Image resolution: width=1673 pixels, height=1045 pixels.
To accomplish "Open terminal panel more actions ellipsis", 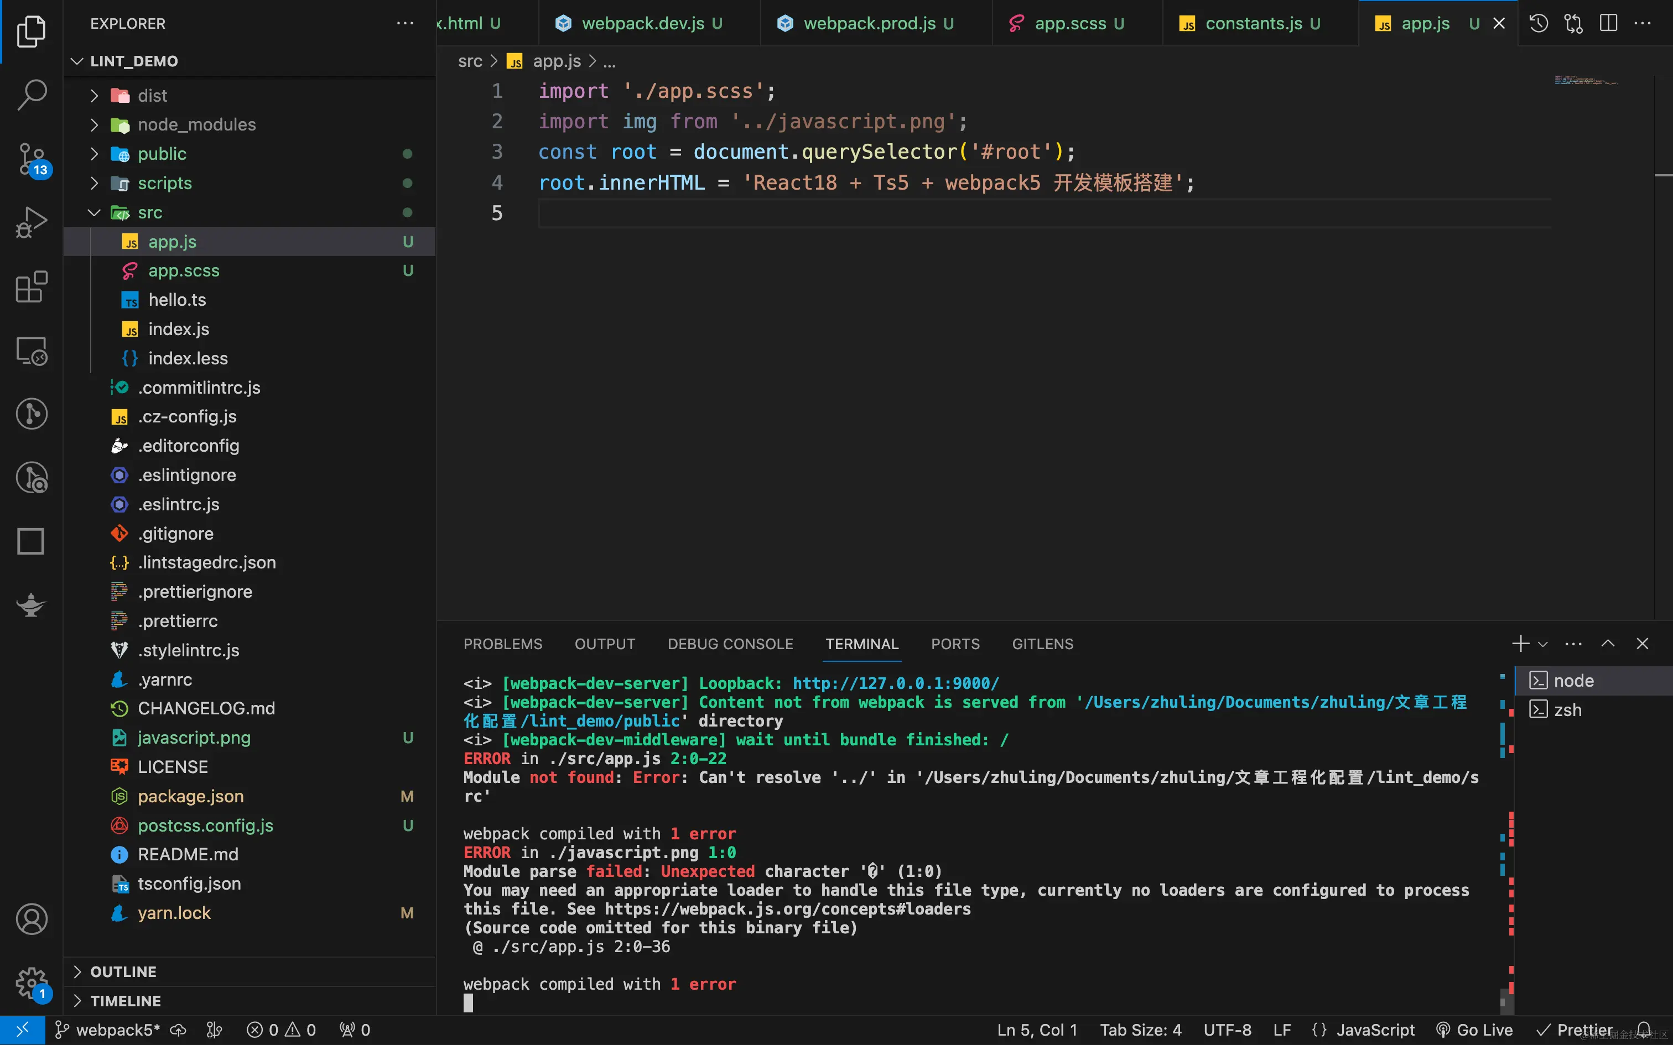I will tap(1573, 644).
